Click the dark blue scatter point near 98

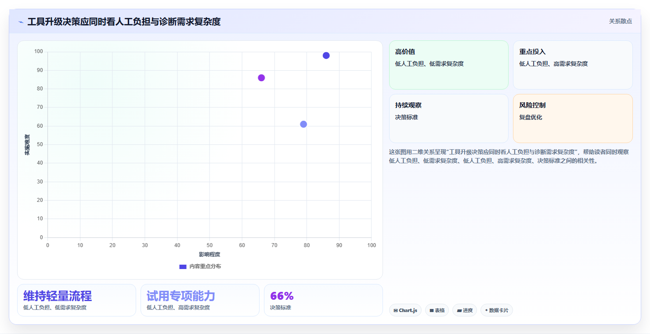[x=326, y=55]
